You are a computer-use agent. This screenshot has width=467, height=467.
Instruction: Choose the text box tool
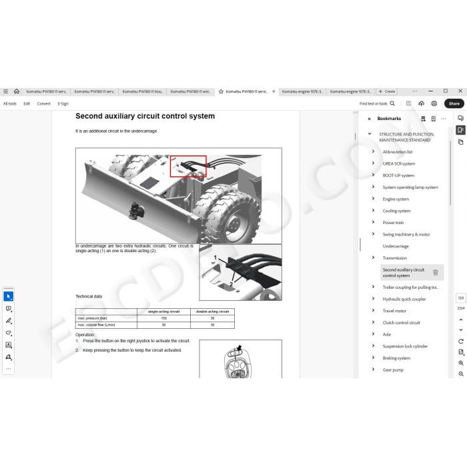(x=8, y=345)
